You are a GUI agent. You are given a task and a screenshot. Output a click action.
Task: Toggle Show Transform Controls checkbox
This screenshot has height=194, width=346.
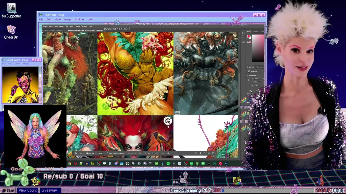pos(108,153)
